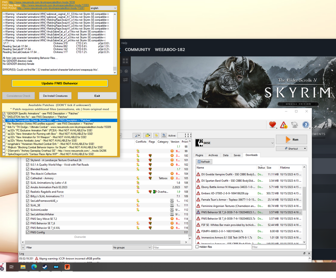336x278 pixels.
Task: Click the update globe icon in Mod Organizer
Action: (x=295, y=125)
